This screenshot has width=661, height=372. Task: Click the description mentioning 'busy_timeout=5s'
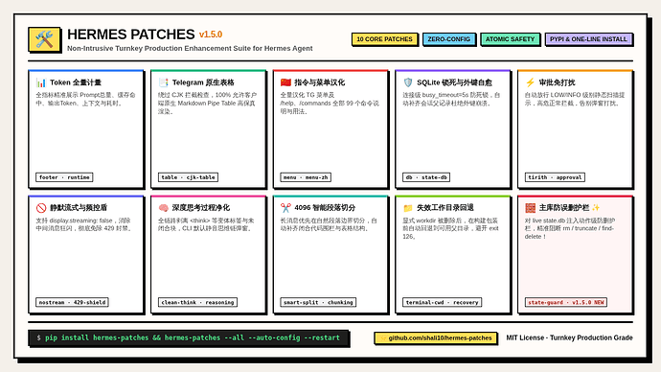pyautogui.click(x=451, y=99)
